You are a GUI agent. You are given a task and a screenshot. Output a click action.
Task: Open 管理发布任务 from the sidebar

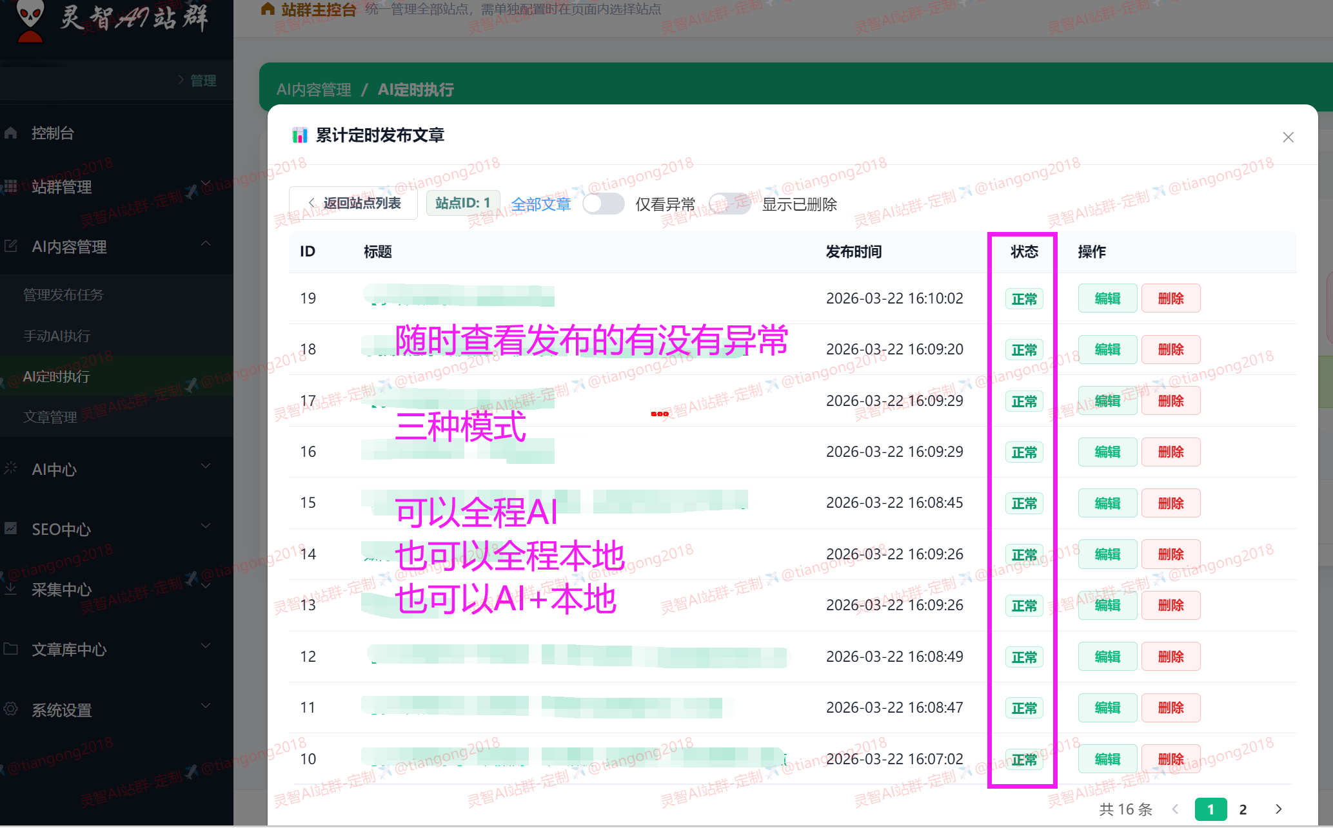pos(63,294)
